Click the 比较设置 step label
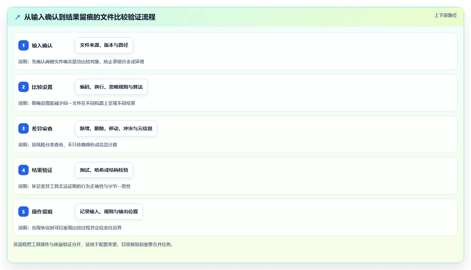This screenshot has height=270, width=471. [x=42, y=87]
